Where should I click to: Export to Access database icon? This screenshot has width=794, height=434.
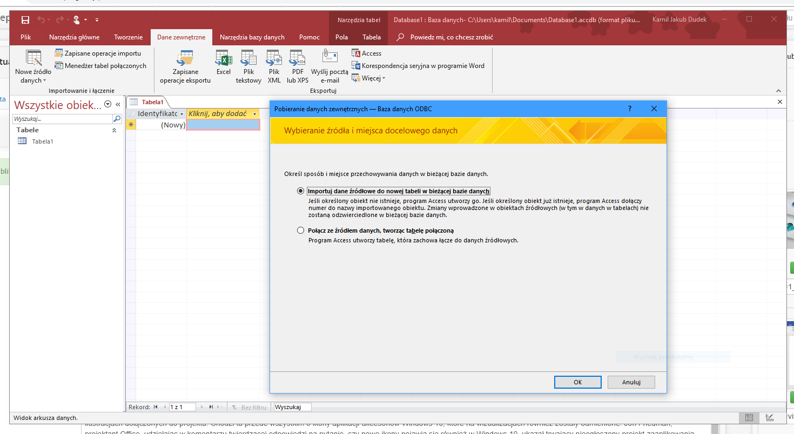tap(367, 53)
